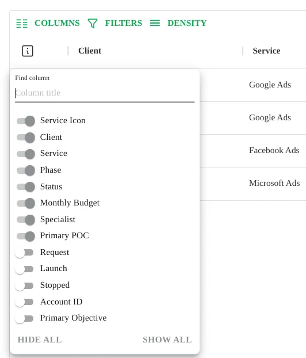Toggle off the Service Icon column
The height and width of the screenshot is (358, 306).
(26, 121)
